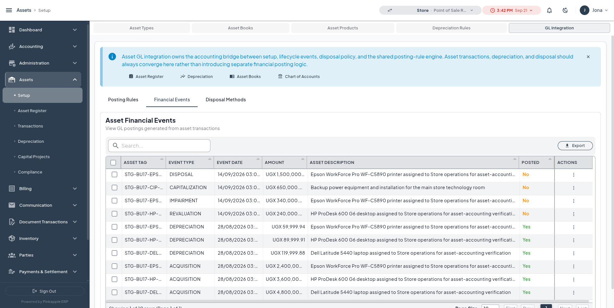Check the Dell Latitude ACQUISITION row checkbox
Viewport: 614px width, 308px height.
click(x=114, y=292)
